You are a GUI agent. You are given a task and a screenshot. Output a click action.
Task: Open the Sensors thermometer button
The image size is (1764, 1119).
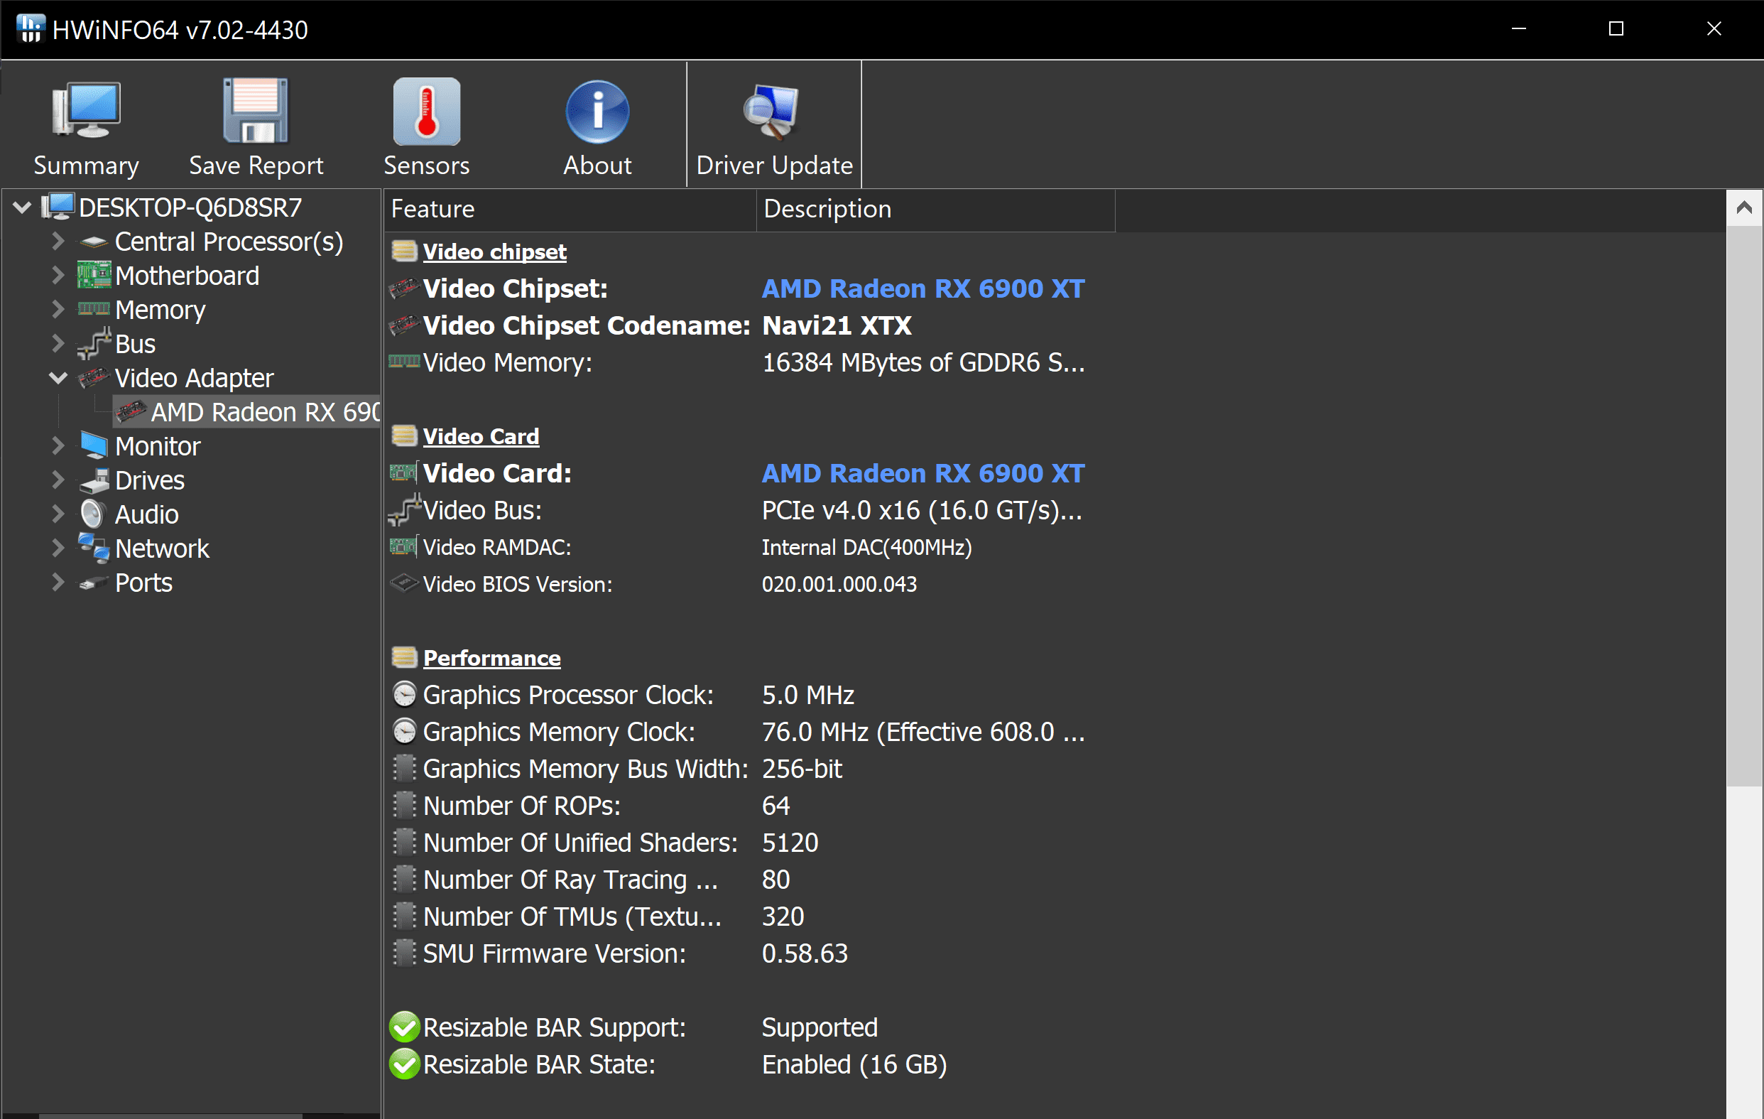426,126
